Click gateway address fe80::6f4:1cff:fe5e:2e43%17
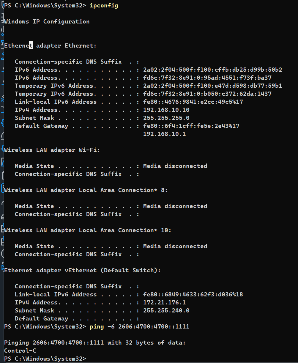The height and width of the screenshot is (363, 298). 191,126
